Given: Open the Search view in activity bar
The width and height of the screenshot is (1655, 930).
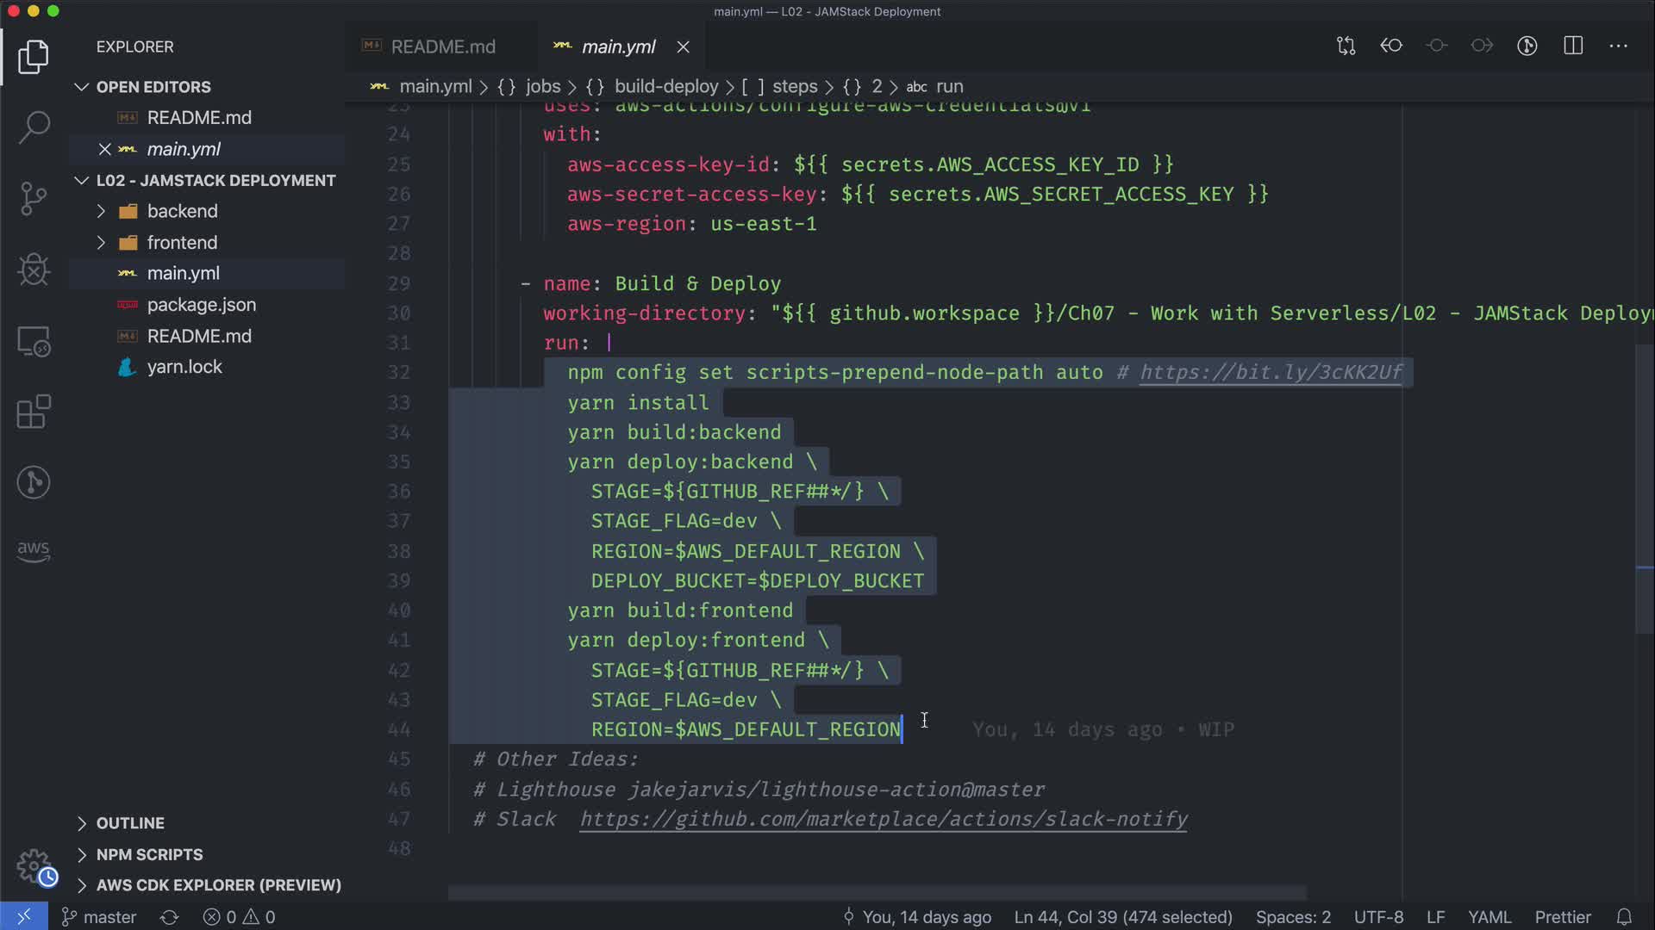Looking at the screenshot, I should [34, 127].
